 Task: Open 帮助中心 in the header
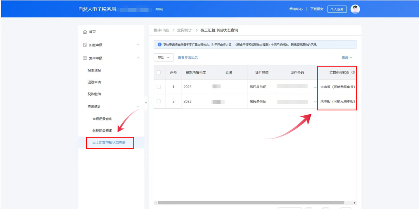(x=296, y=9)
